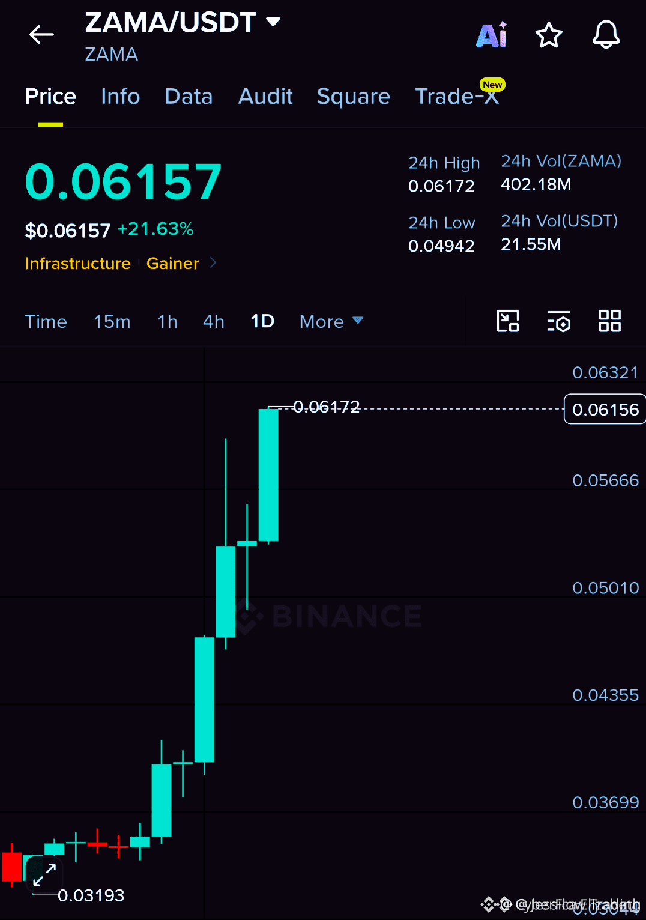Open price alert bell icon
Image resolution: width=646 pixels, height=920 pixels.
tap(606, 35)
